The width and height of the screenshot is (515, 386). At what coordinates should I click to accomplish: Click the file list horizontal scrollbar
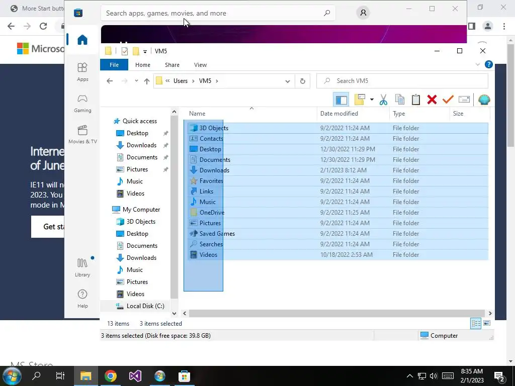coord(336,314)
